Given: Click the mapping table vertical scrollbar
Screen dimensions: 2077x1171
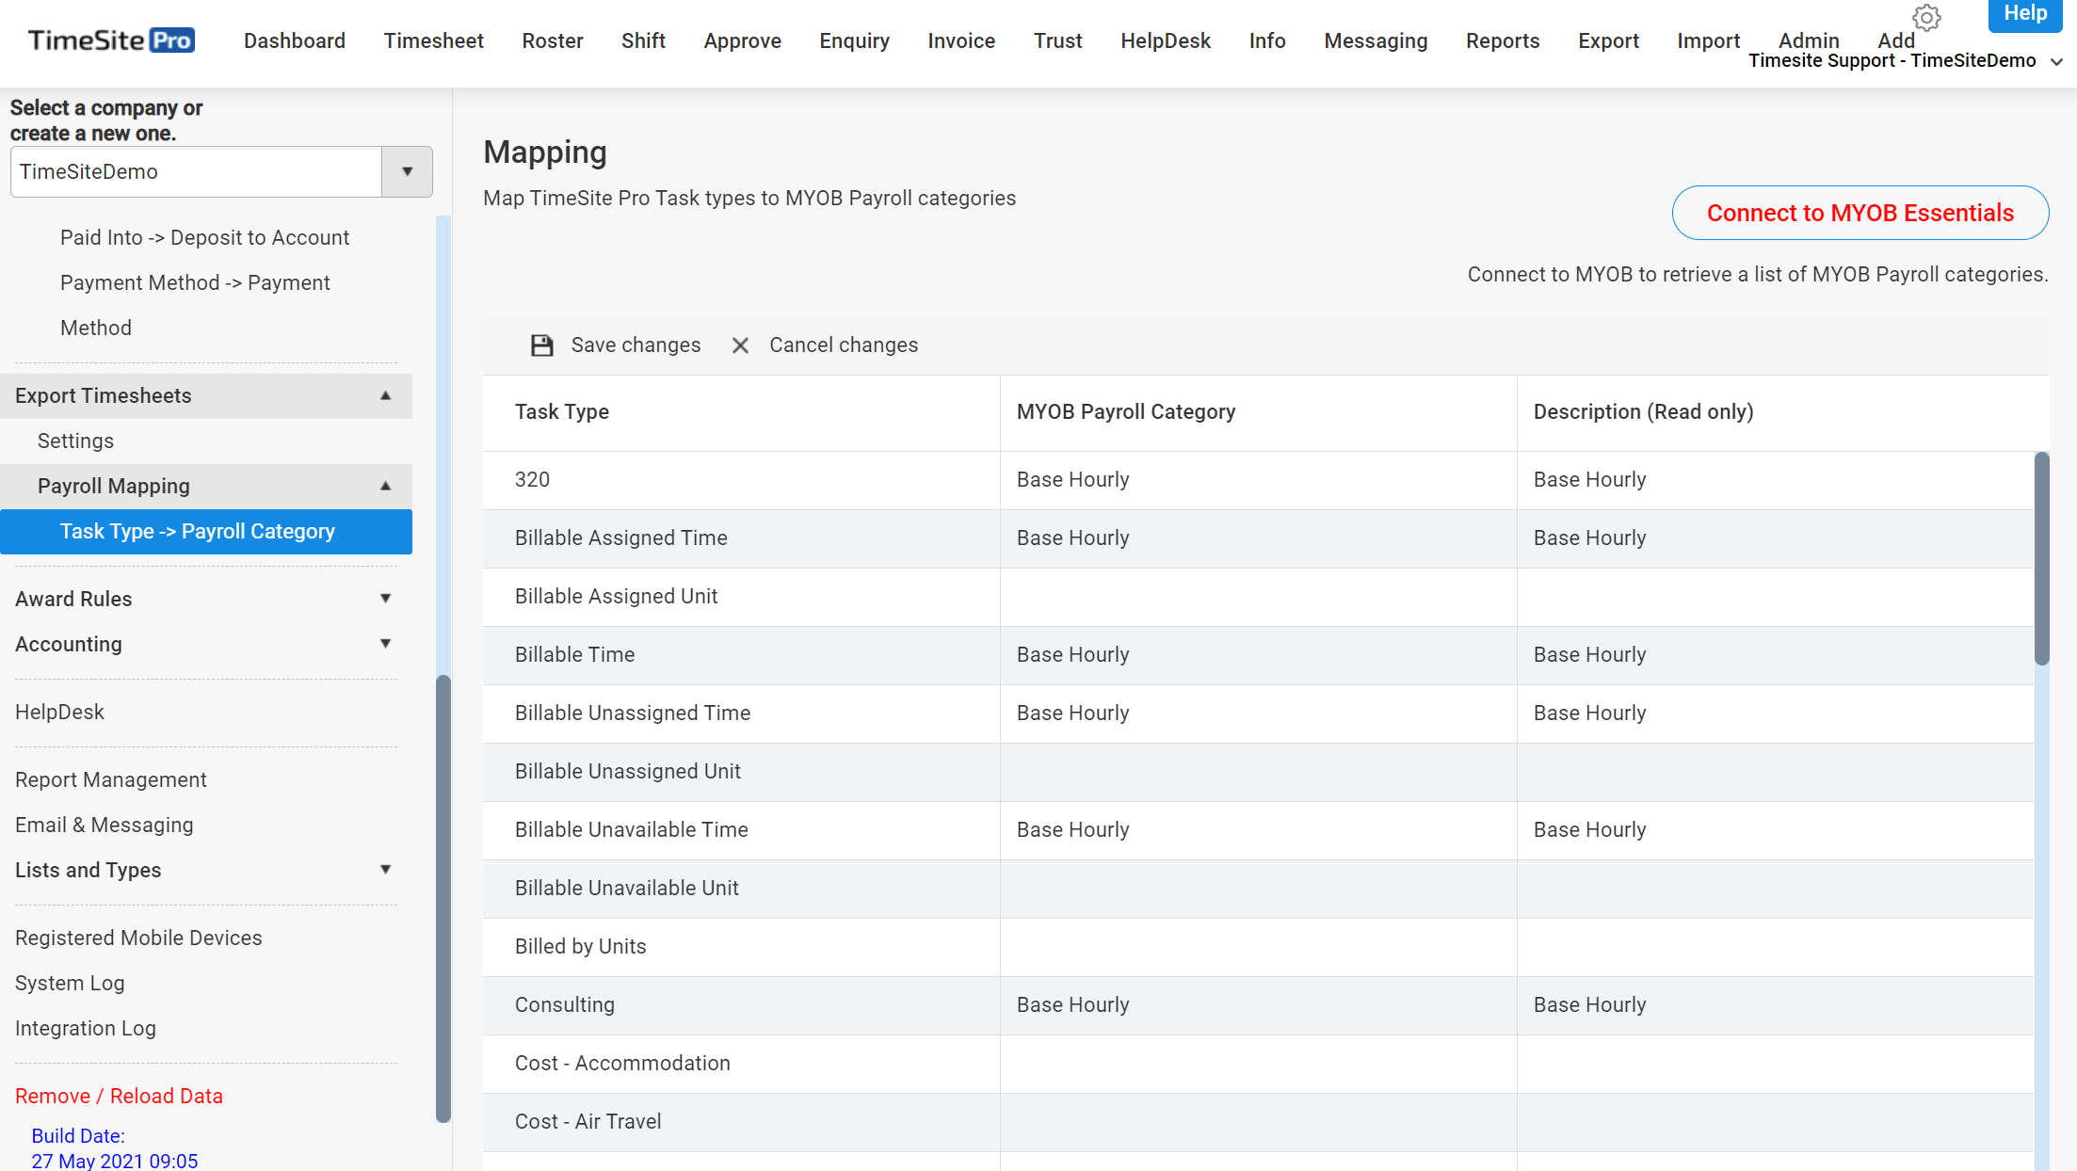Looking at the screenshot, I should click(x=2041, y=559).
